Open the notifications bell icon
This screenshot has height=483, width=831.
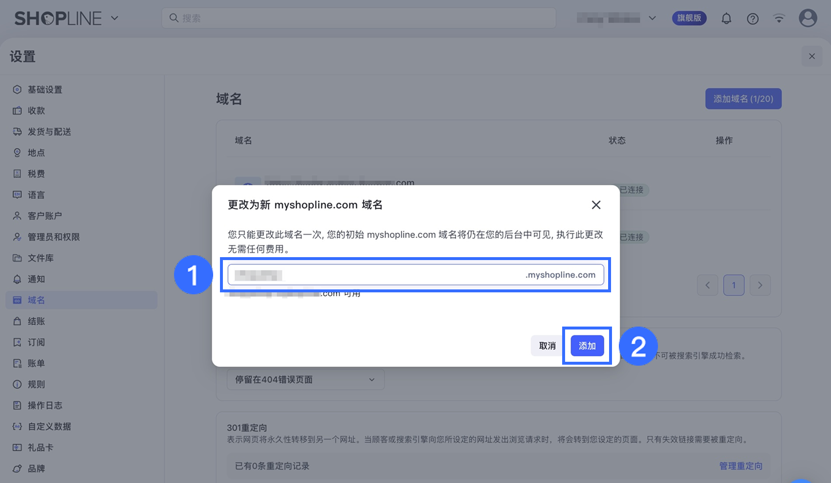click(726, 19)
